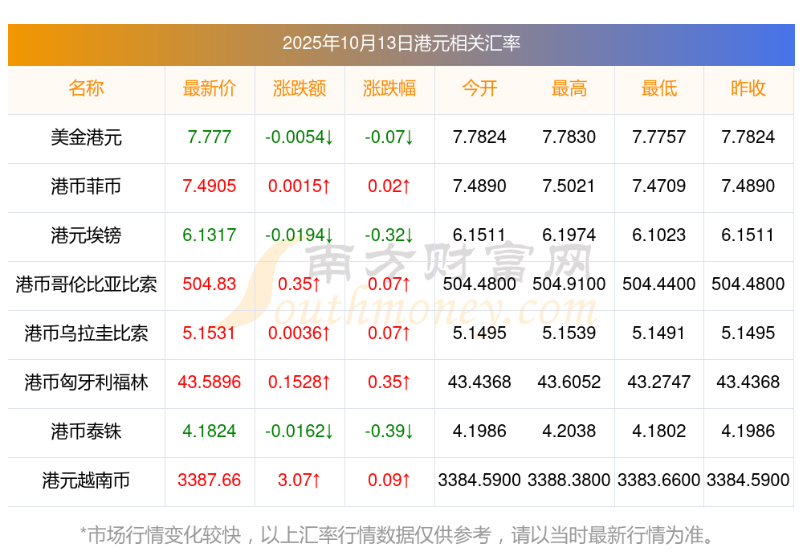The width and height of the screenshot is (803, 560).
Task: Click the low value 7.7757
Action: coord(659,137)
